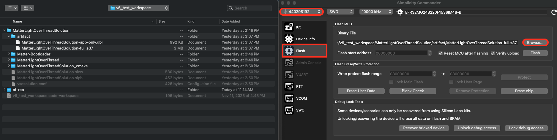
Task: Toggle Reset MCU after flashing checkbox
Action: [x=441, y=53]
